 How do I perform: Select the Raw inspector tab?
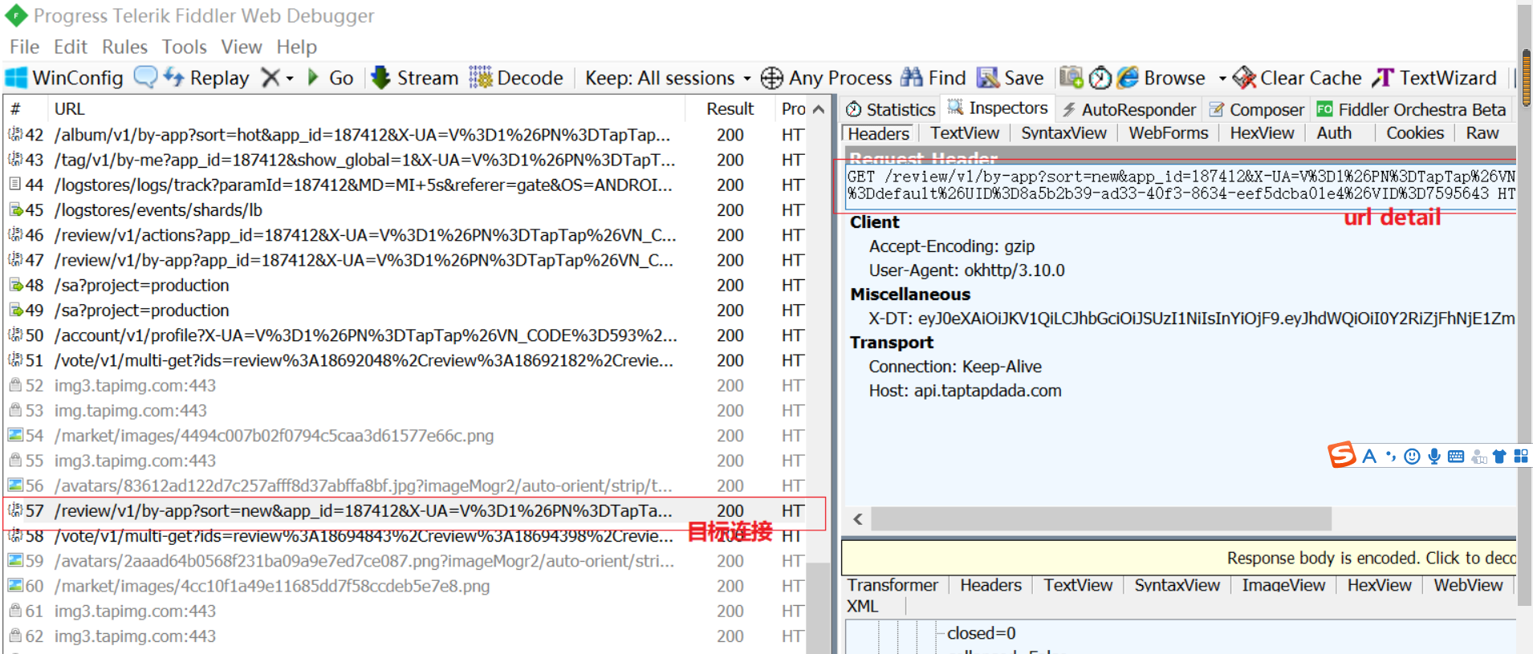coord(1482,133)
